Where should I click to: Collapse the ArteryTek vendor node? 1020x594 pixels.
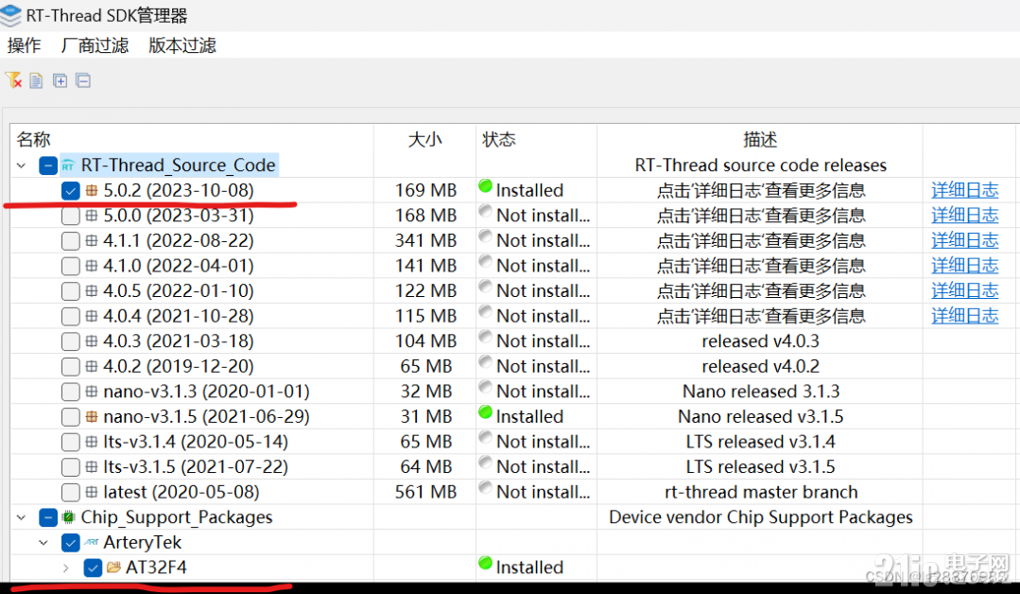[x=43, y=542]
